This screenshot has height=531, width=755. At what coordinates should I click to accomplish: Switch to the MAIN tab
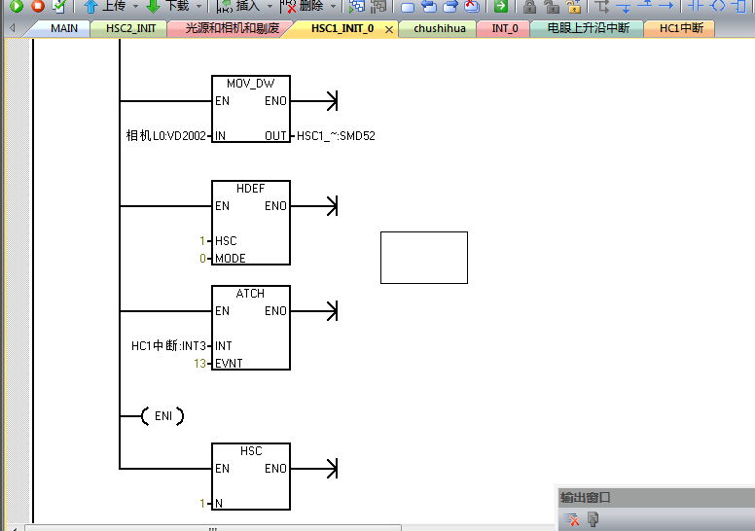pyautogui.click(x=63, y=28)
